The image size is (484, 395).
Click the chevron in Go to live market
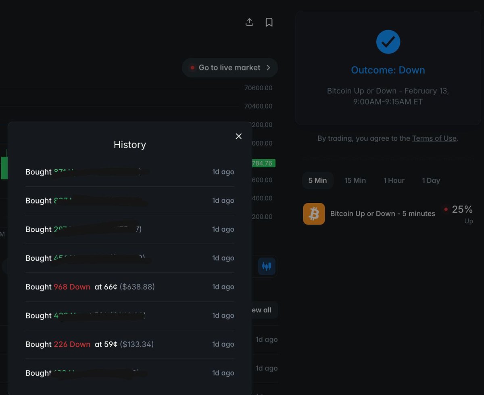[268, 68]
